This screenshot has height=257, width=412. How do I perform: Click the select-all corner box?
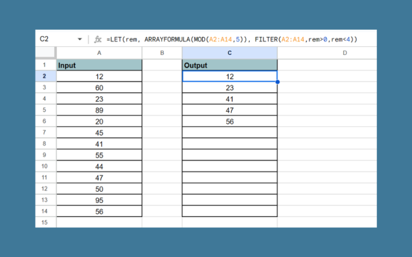coord(45,53)
